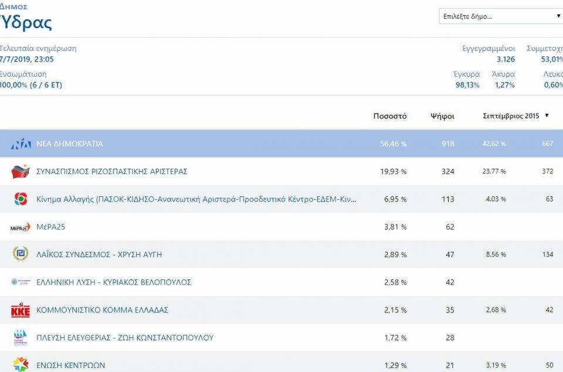Click the Nea Dimokratia party logo
563x372 pixels.
21,144
